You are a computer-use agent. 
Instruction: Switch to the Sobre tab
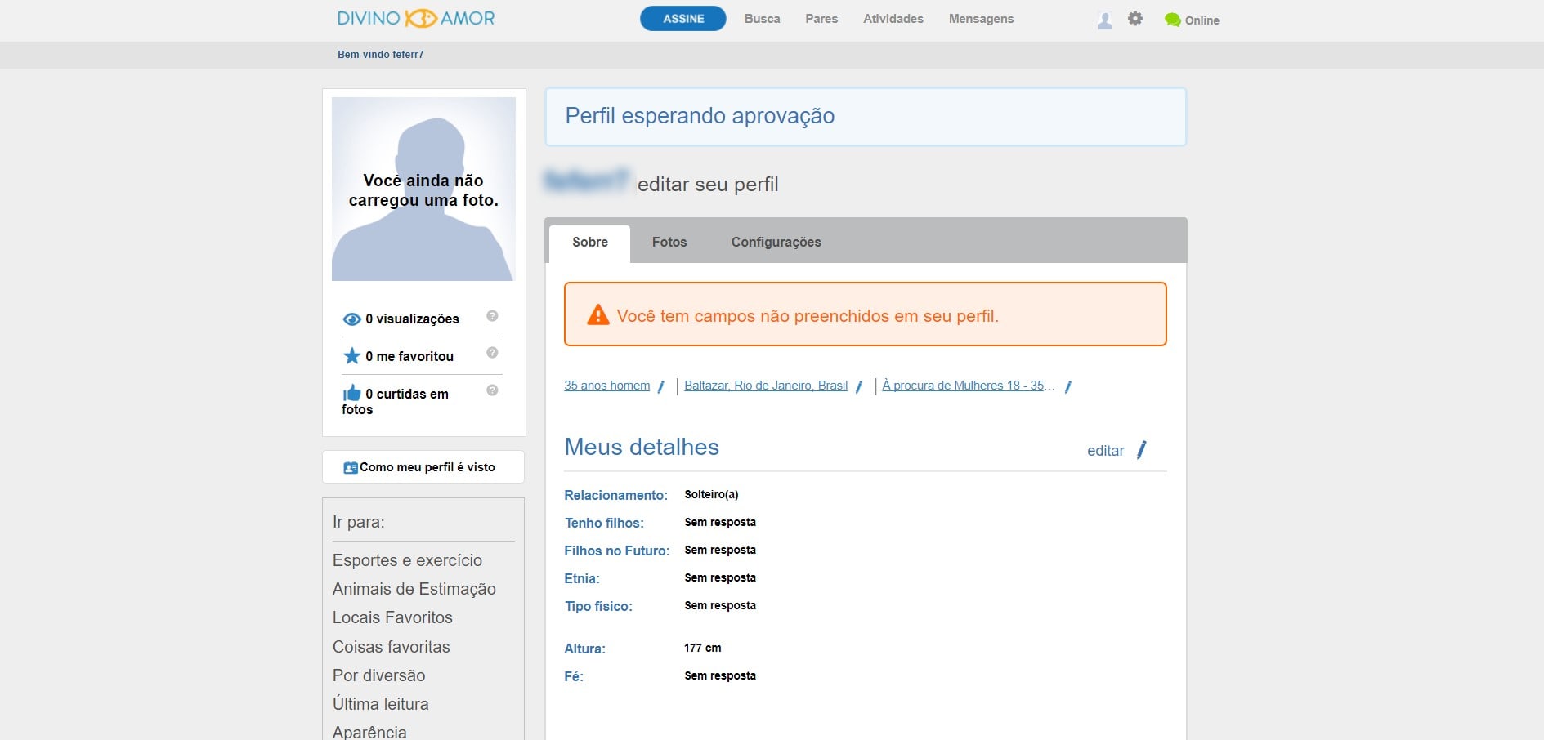pyautogui.click(x=590, y=243)
